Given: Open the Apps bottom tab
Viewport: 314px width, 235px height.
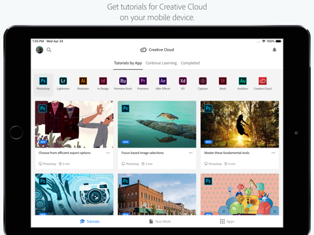Looking at the screenshot, I should (227, 221).
